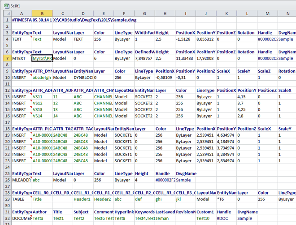Click VS13 cell in row 15
The image size is (296, 225).
click(x=42, y=109)
